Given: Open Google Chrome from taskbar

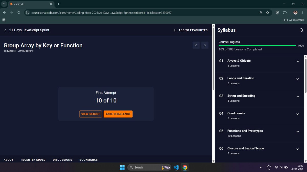Looking at the screenshot, I should [x=185, y=167].
